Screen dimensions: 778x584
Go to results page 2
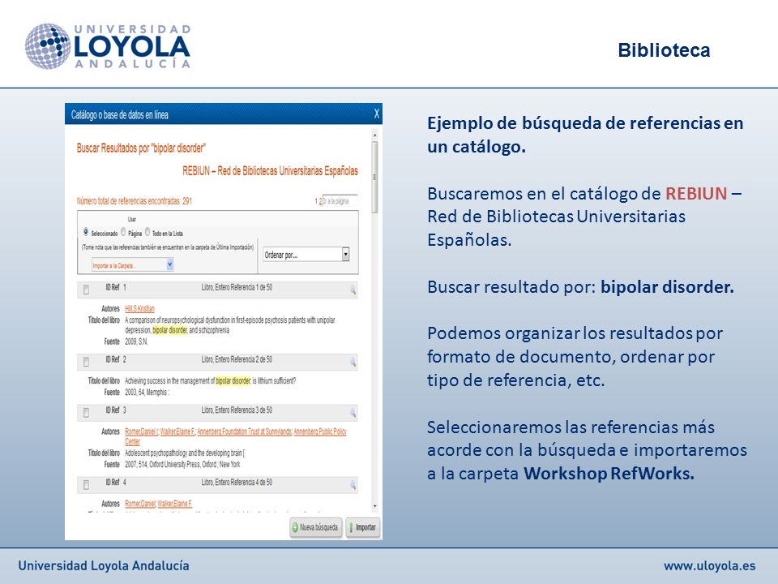pyautogui.click(x=320, y=201)
